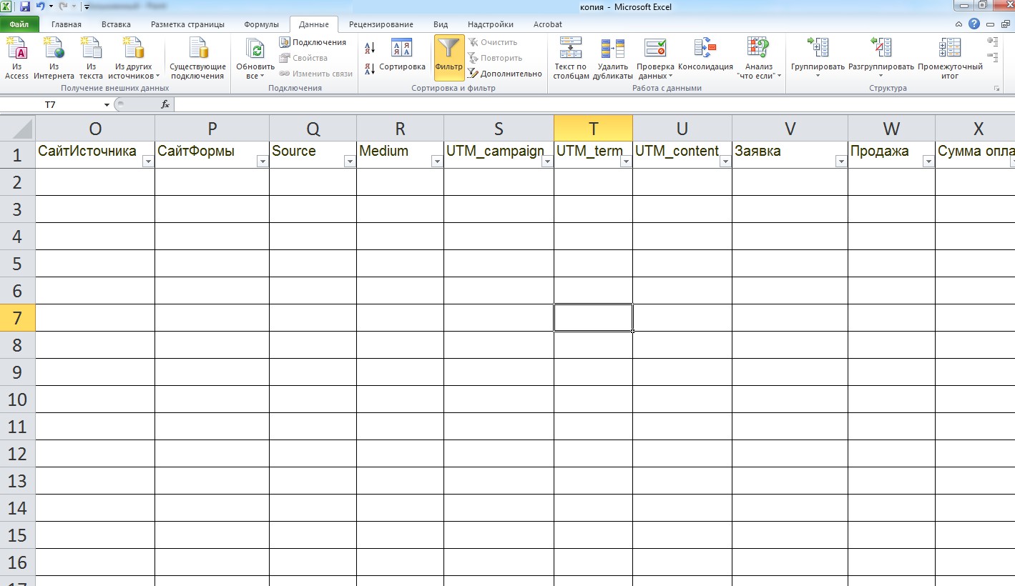Screen dimensions: 1015x586
Task: Click the Сумма опла header cell
Action: pos(975,155)
